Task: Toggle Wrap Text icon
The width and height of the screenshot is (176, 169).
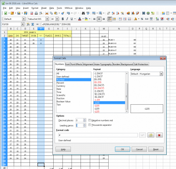Action: (x=110, y=19)
